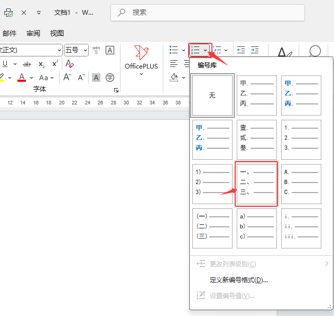
Task: Open the 视图 ribbon tab
Action: [x=57, y=33]
